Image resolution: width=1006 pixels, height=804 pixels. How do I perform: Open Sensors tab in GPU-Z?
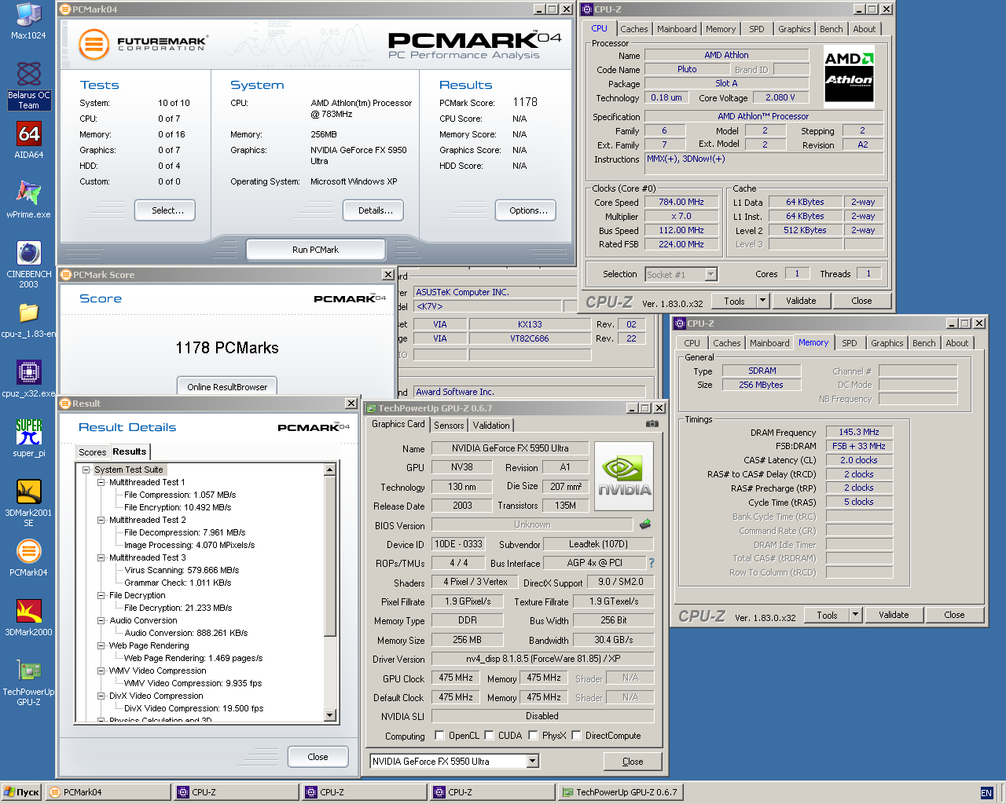[449, 426]
